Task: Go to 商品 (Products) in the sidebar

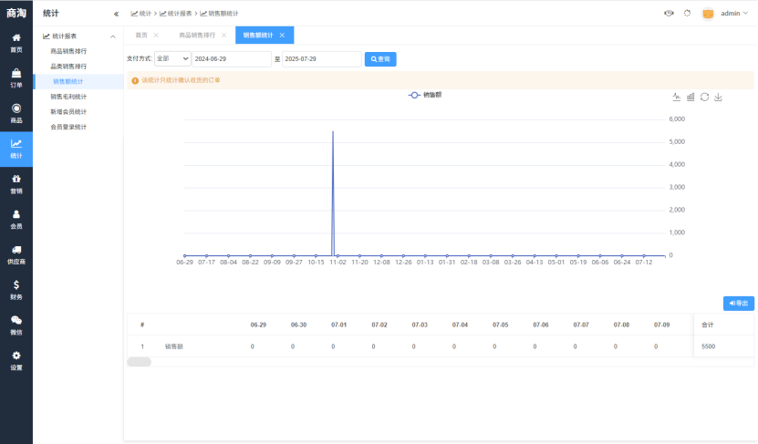Action: 16,113
